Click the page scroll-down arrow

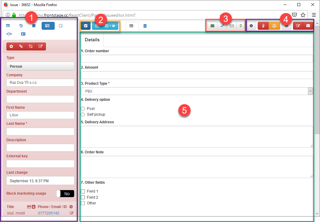click(x=317, y=213)
